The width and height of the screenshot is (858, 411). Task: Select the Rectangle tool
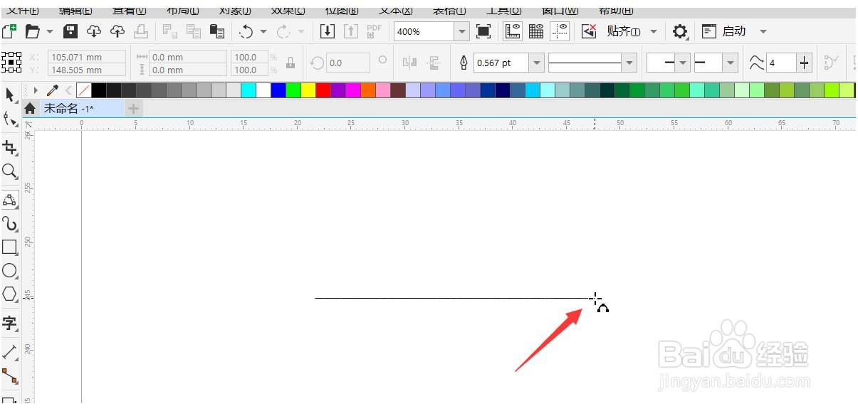[x=10, y=247]
